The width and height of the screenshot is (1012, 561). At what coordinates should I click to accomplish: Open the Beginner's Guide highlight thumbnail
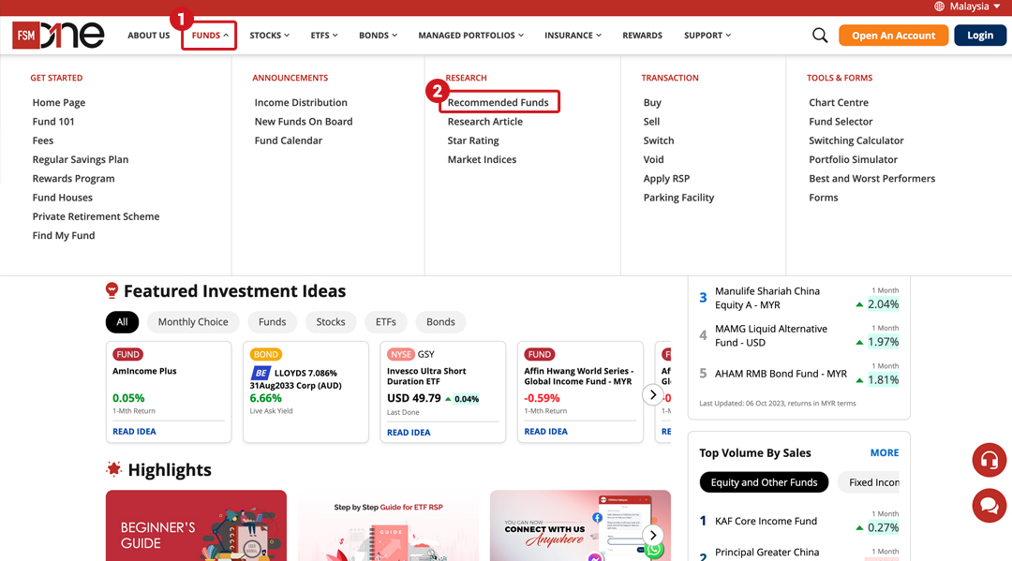click(x=196, y=525)
